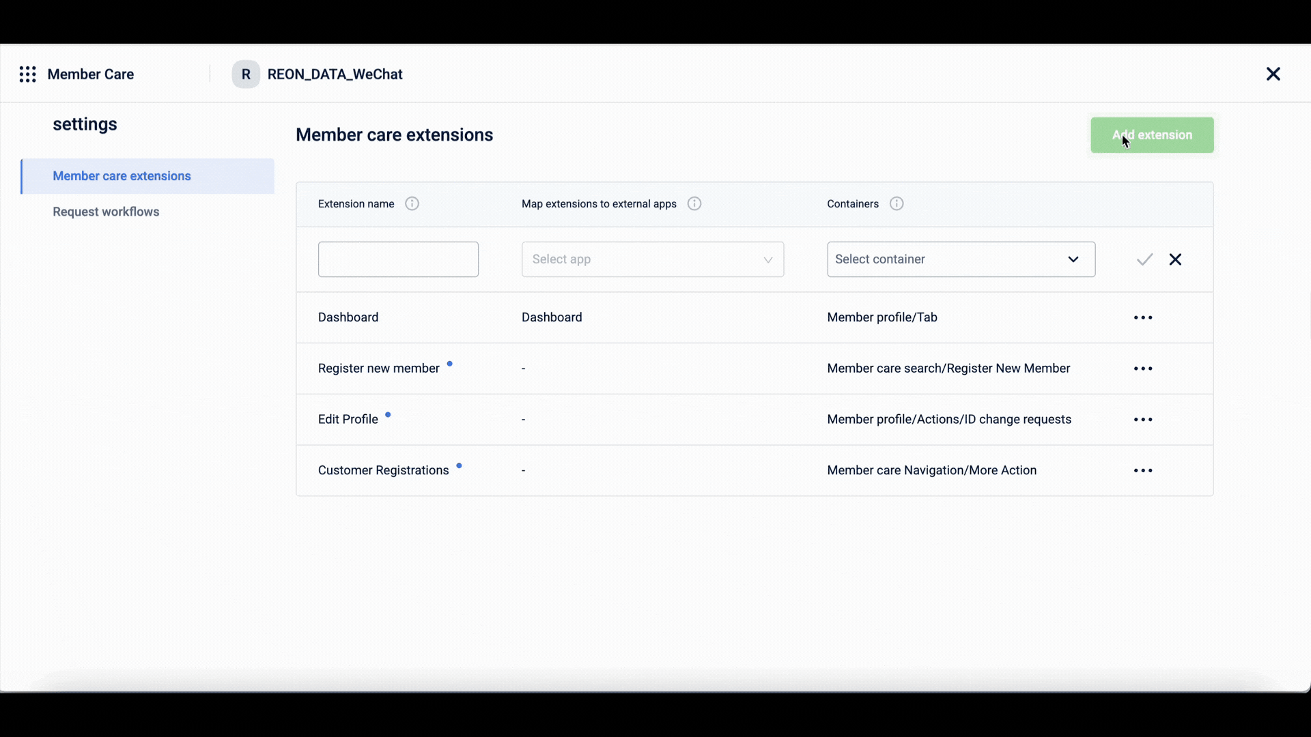Click the REON_DATA_WeChat organization name
The image size is (1311, 737).
pos(335,74)
